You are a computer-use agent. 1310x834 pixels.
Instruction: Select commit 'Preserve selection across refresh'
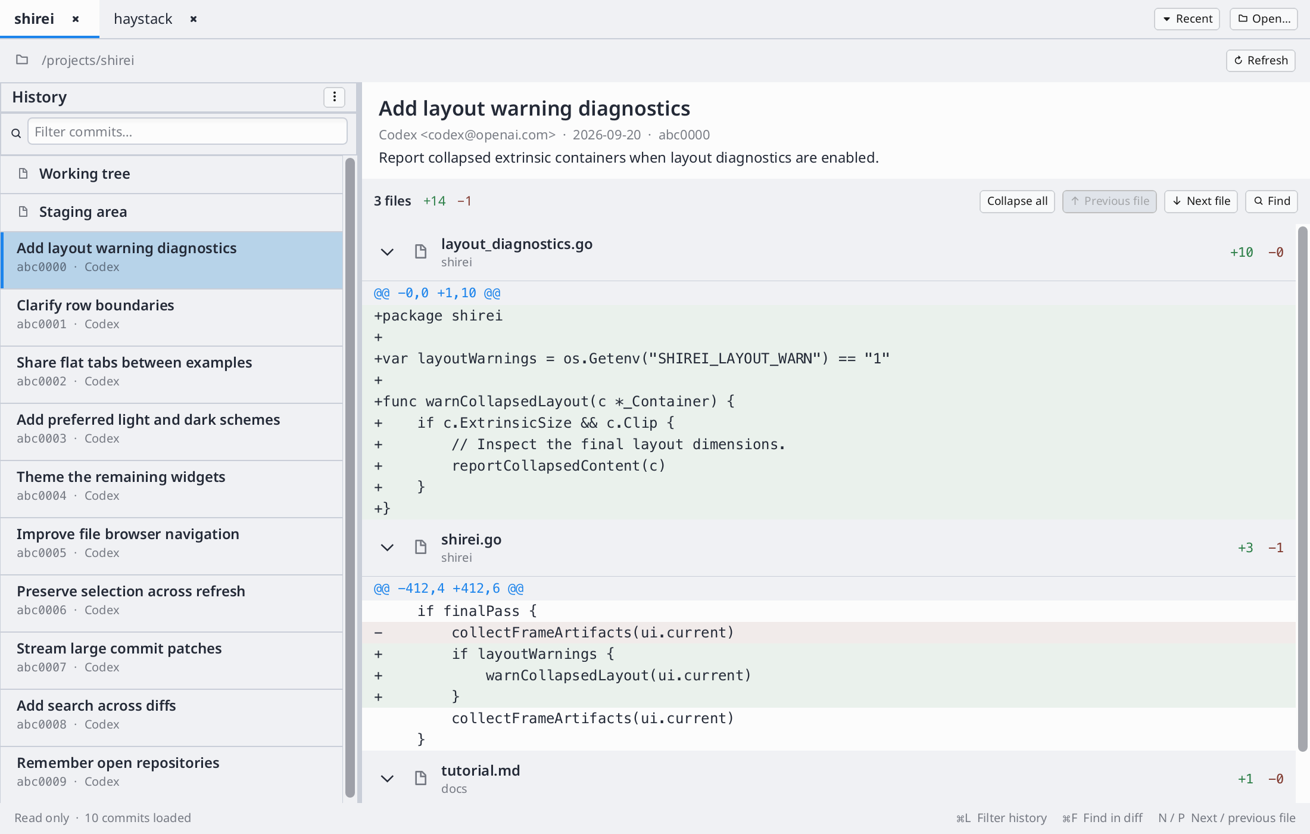point(171,603)
